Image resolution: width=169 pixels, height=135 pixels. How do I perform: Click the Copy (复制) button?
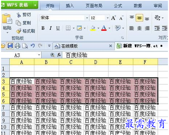coord(23,23)
